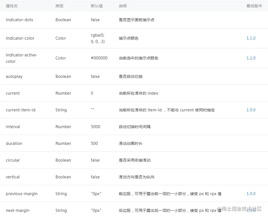Click the false default in the circular row

(95, 160)
